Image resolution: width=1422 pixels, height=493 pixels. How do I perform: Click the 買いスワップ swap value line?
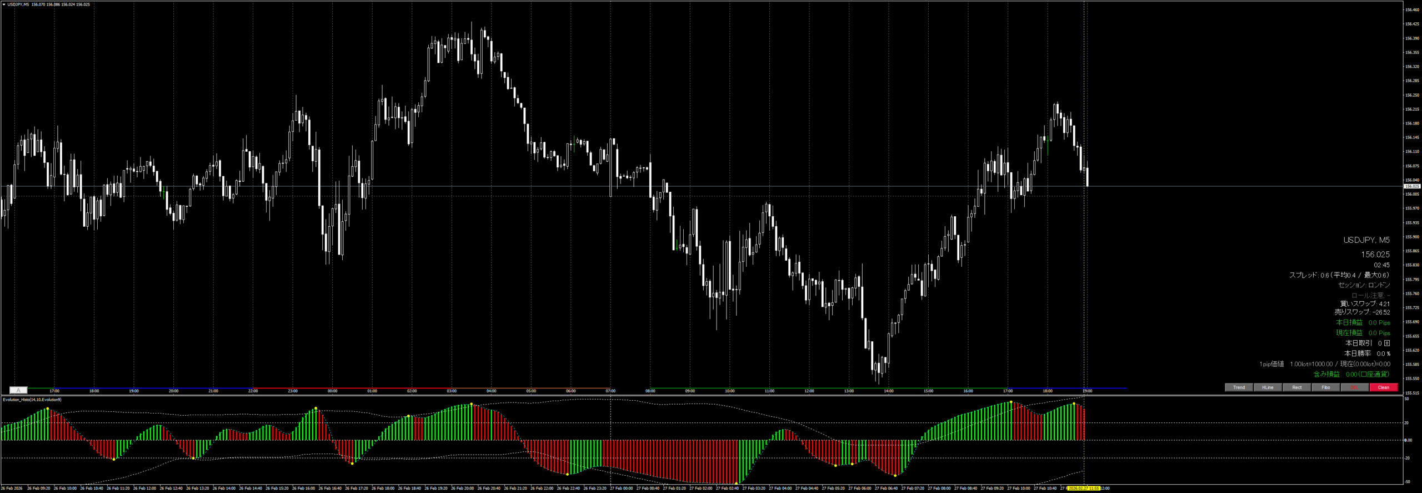(x=1364, y=304)
